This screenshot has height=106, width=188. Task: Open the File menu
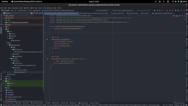pyautogui.click(x=2, y=8)
